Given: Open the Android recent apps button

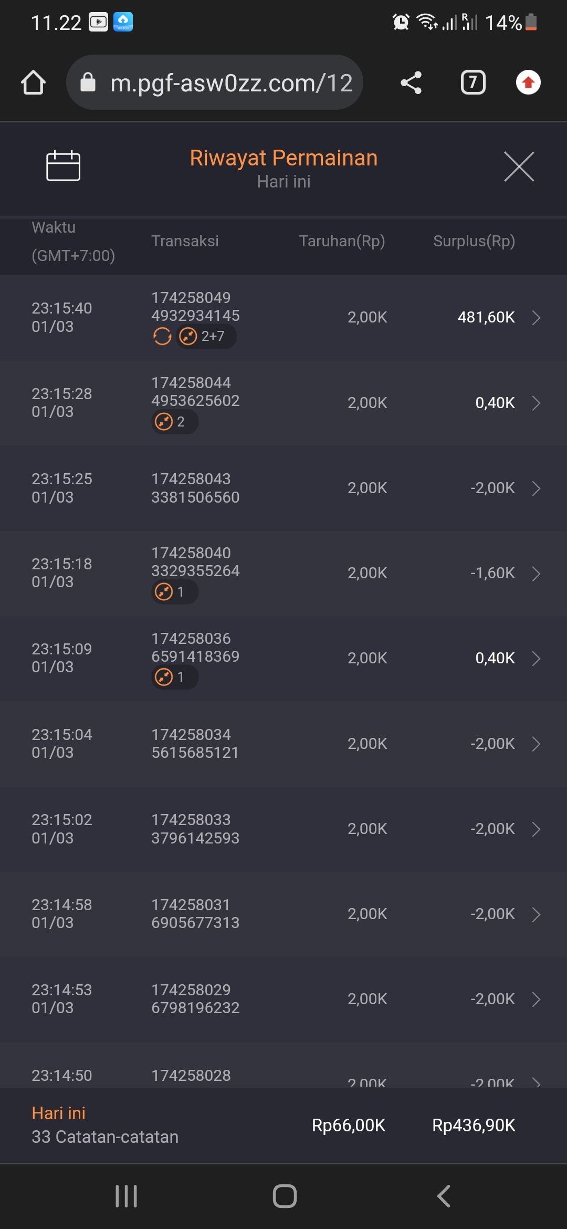Looking at the screenshot, I should click(x=126, y=1196).
